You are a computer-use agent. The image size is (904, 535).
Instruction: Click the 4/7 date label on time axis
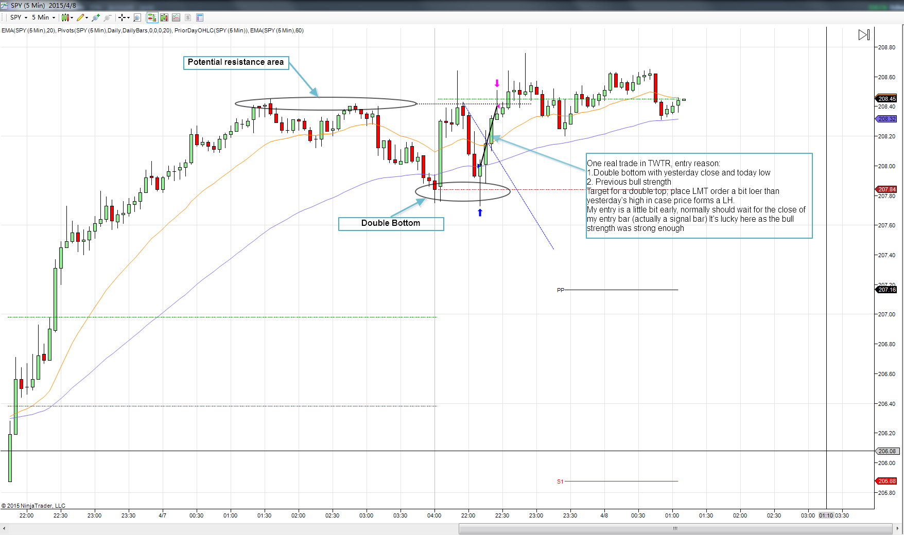(162, 515)
